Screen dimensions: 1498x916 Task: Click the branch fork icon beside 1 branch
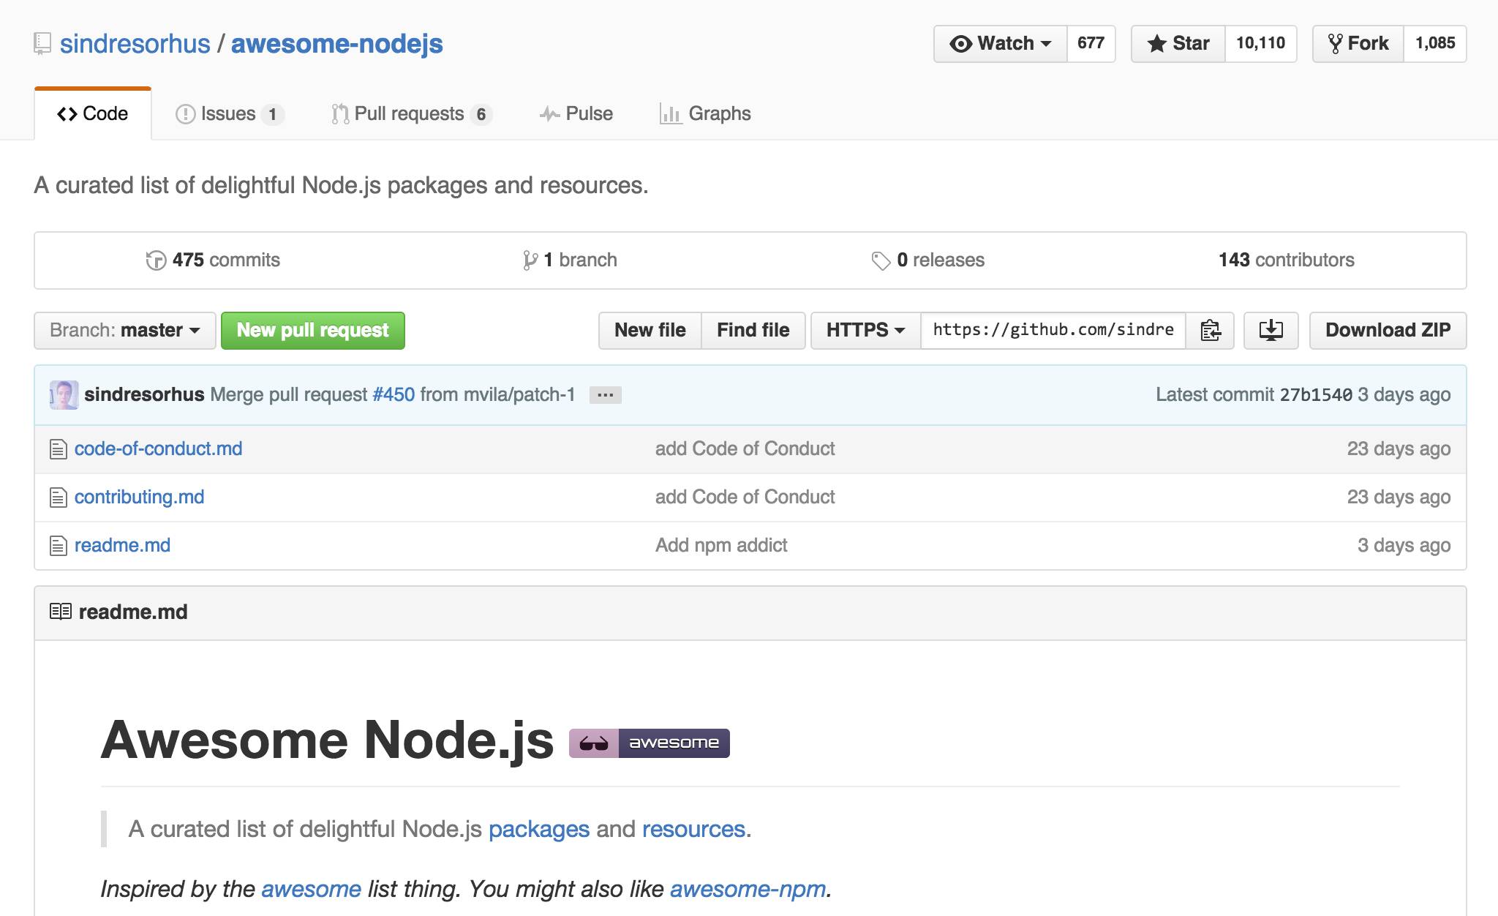click(x=530, y=260)
